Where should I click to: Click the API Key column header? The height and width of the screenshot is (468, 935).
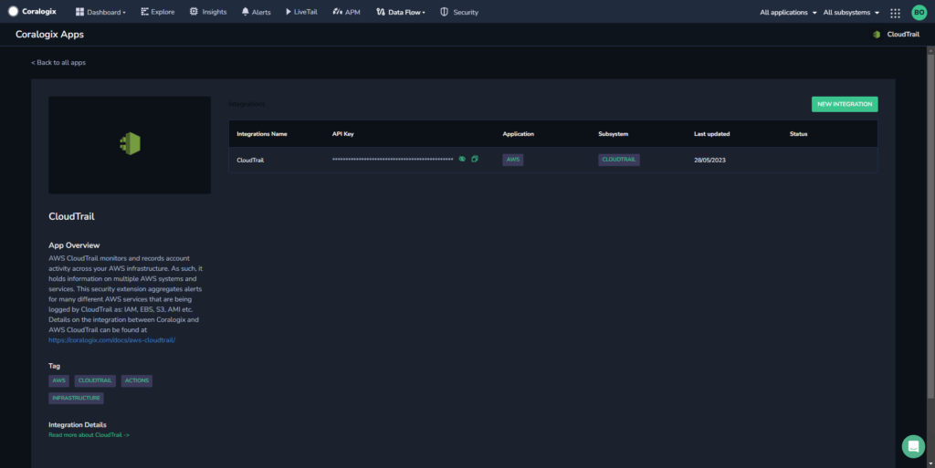(x=343, y=134)
